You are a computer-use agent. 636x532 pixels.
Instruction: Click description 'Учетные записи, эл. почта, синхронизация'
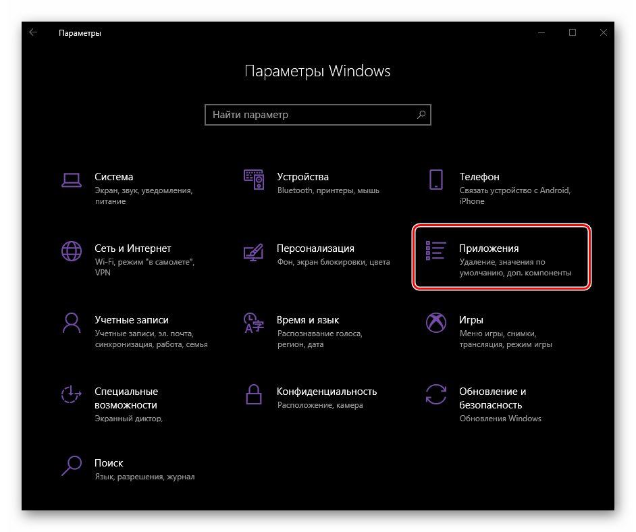(151, 339)
